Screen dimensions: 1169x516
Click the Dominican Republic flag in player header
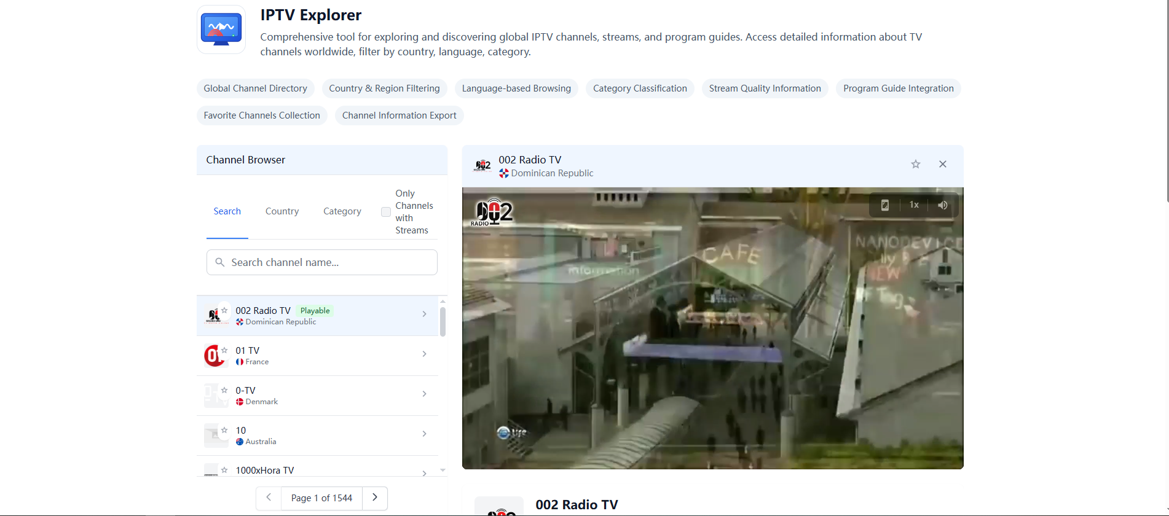pyautogui.click(x=504, y=174)
